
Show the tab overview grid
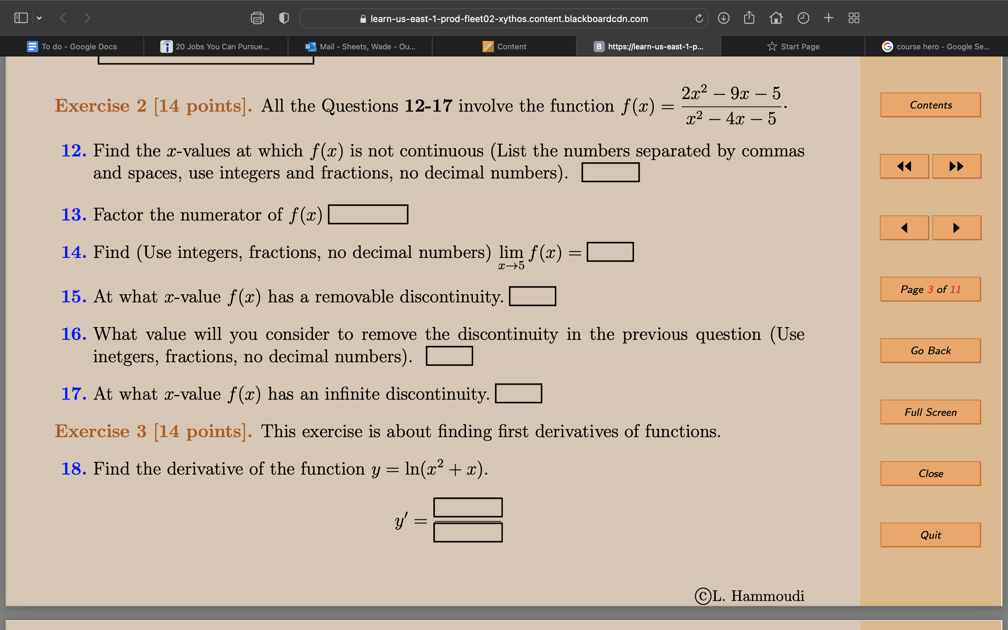click(854, 18)
